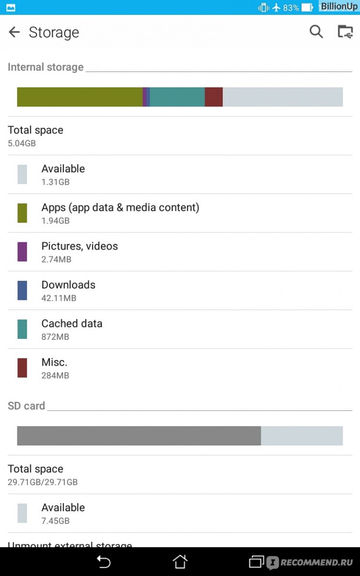Select the Misc. storage entry
The image size is (360, 576).
coord(180,368)
